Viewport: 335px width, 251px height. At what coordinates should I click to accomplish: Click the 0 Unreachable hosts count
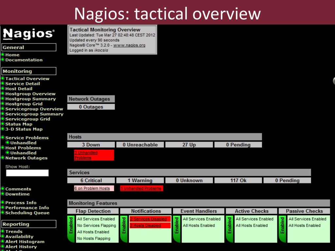coord(140,145)
